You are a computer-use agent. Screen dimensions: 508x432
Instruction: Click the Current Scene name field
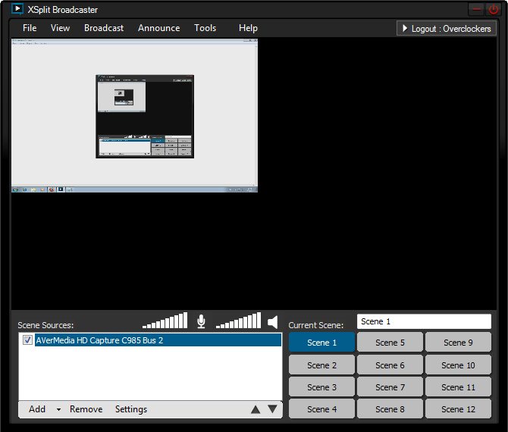[x=424, y=321]
